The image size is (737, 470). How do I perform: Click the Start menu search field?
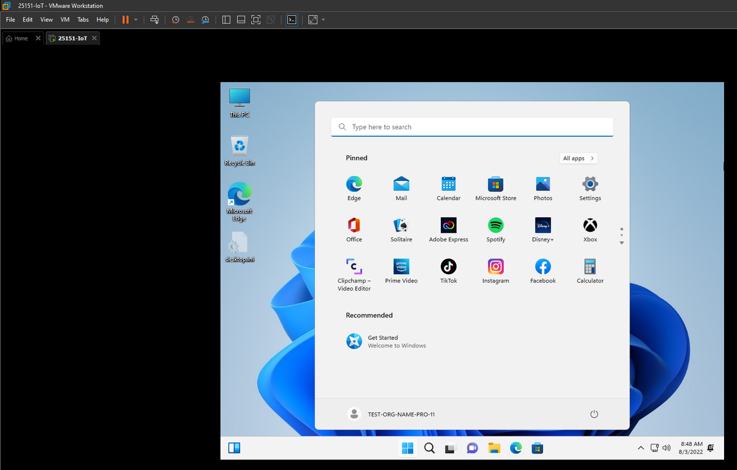(x=472, y=127)
